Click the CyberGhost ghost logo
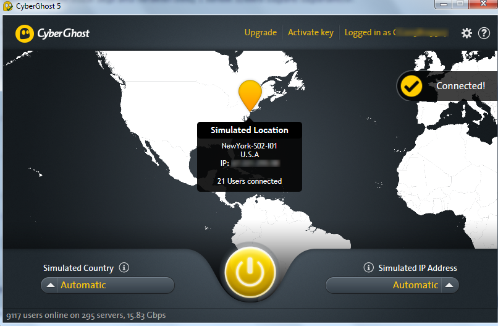Viewport: 498px width, 326px height. click(x=25, y=33)
